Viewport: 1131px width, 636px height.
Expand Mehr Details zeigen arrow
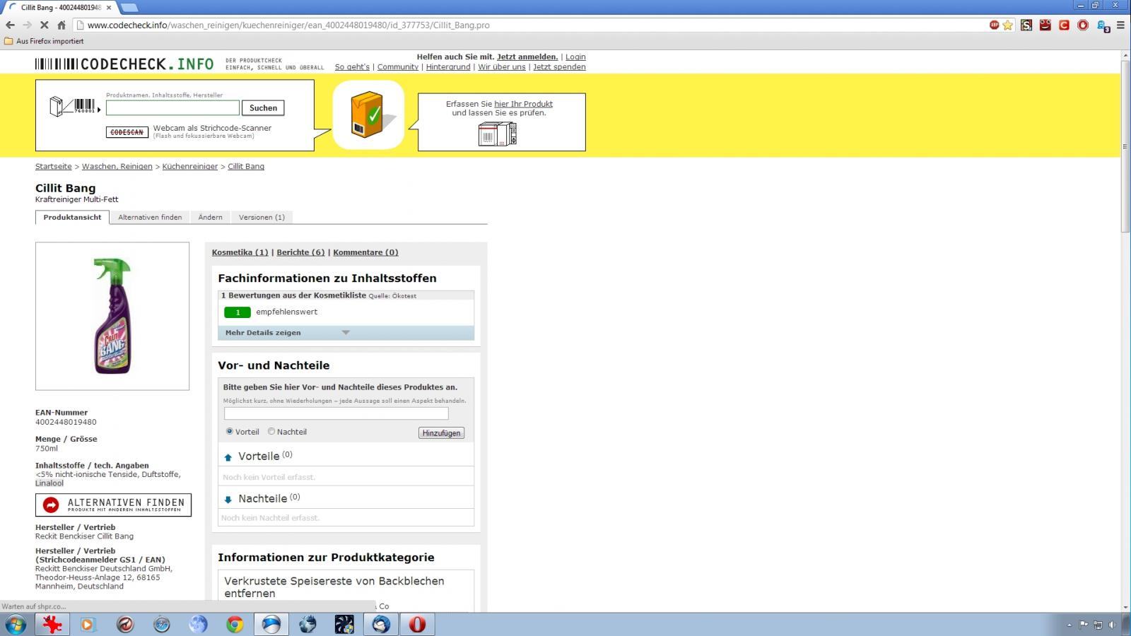tap(346, 332)
